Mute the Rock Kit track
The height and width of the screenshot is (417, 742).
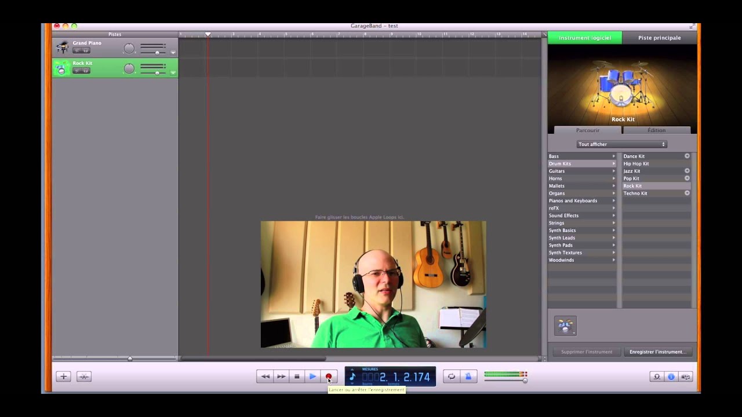click(77, 71)
